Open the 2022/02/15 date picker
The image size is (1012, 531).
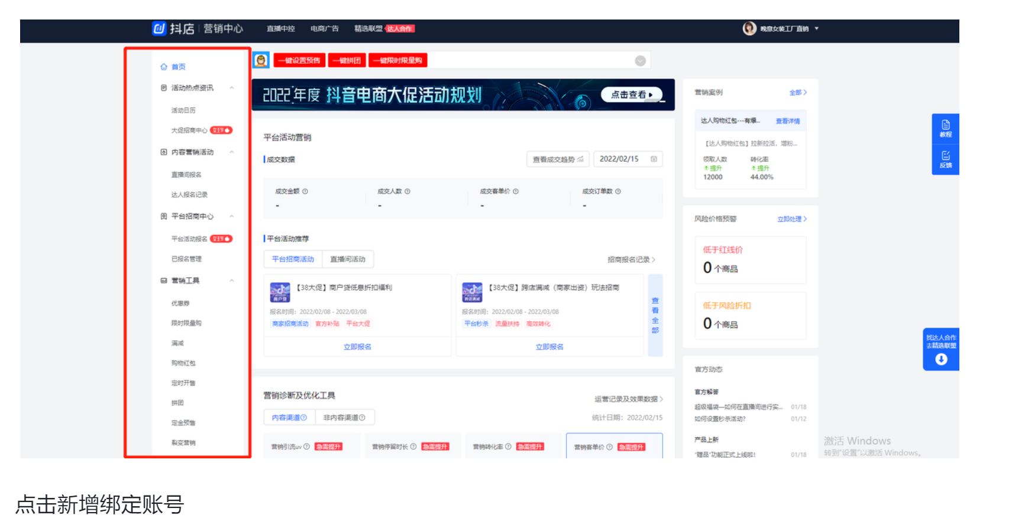click(628, 159)
